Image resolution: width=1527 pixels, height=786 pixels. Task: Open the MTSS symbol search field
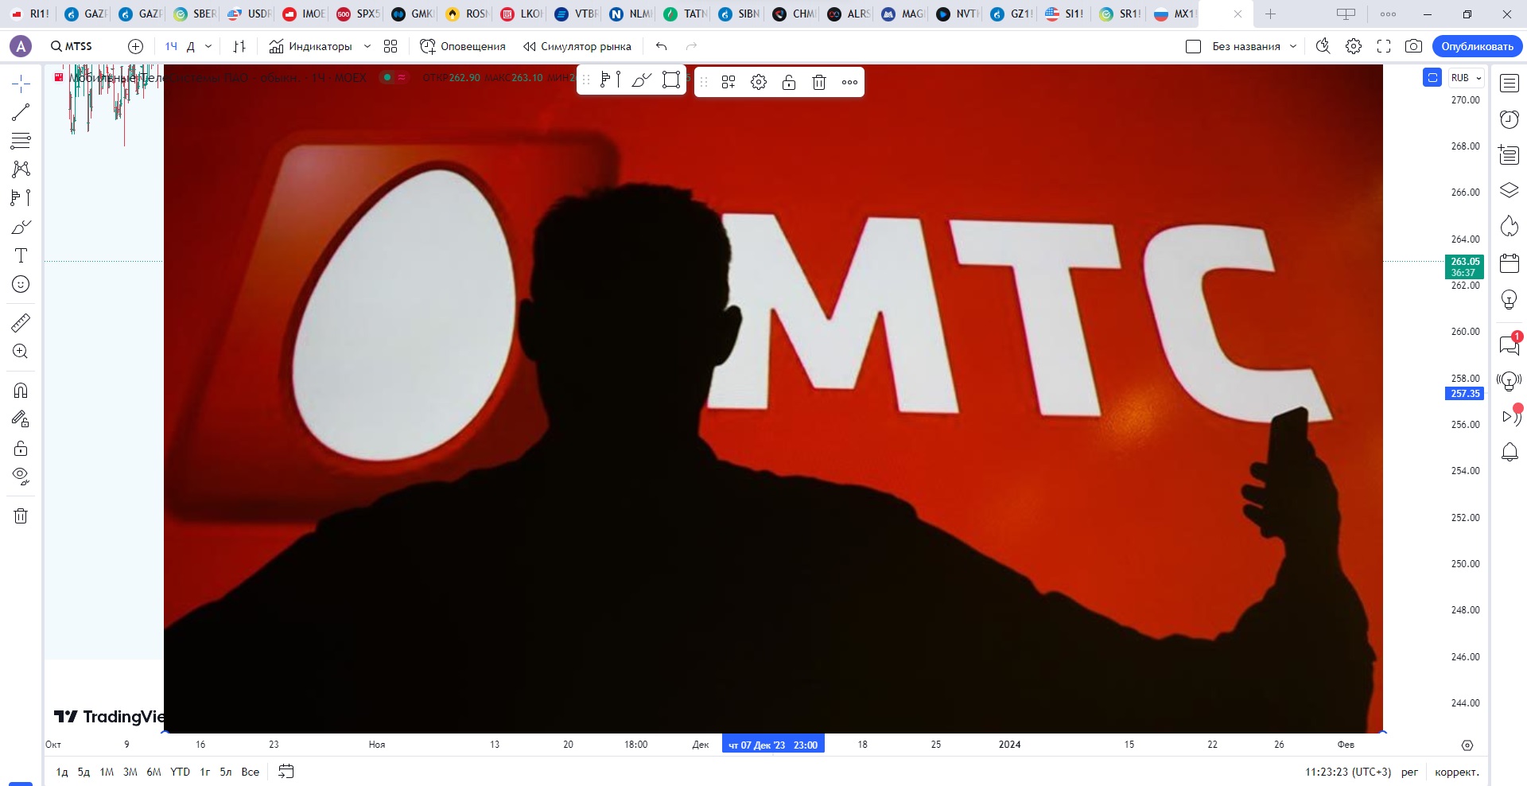click(x=72, y=46)
